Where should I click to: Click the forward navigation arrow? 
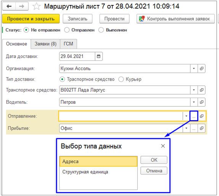(x=22, y=6)
